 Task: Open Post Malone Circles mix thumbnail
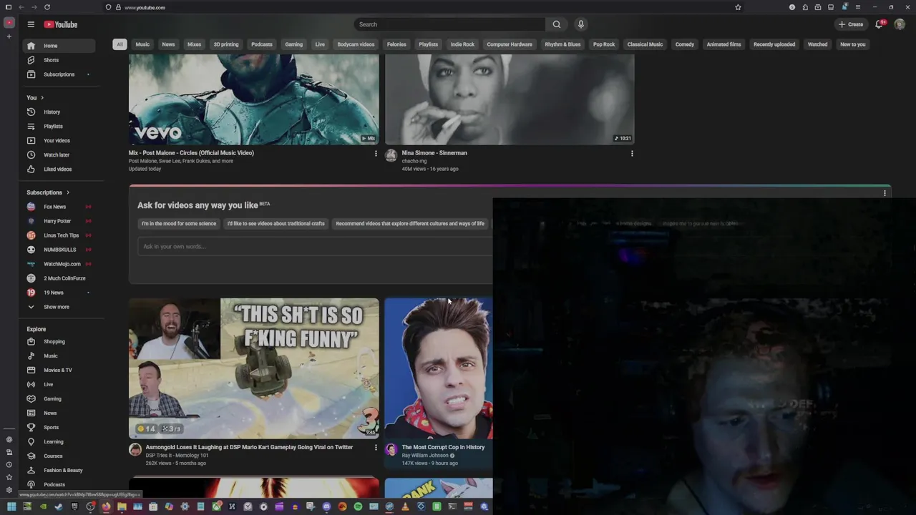point(254,100)
